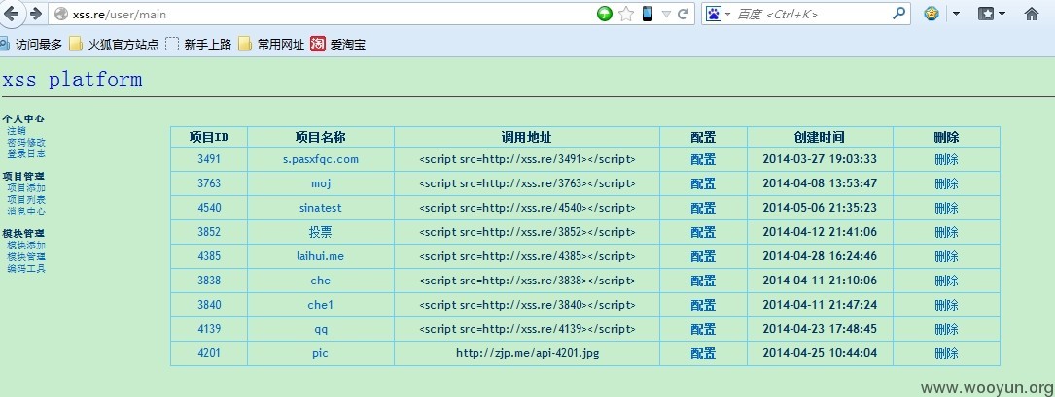
Task: Open the 访问最多 bookmark
Action: [31, 45]
